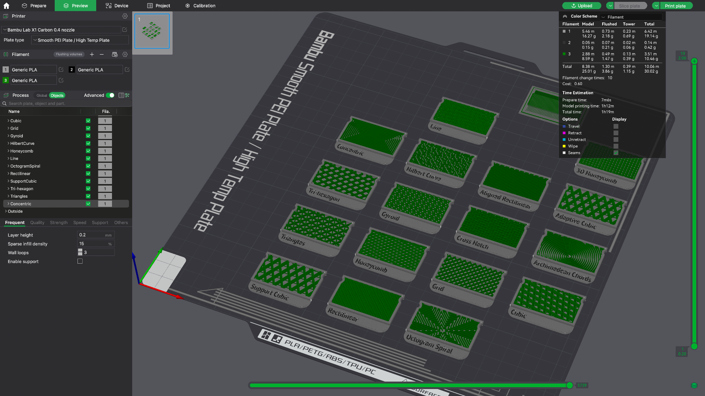Open the Color Scheme Filament dropdown
This screenshot has height=396, width=705.
click(631, 17)
